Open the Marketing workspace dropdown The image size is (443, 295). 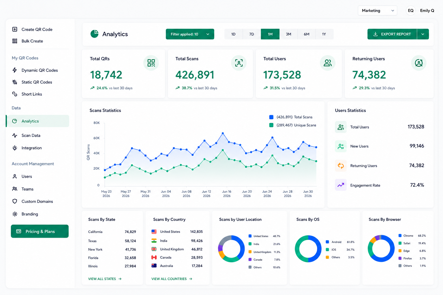point(378,11)
